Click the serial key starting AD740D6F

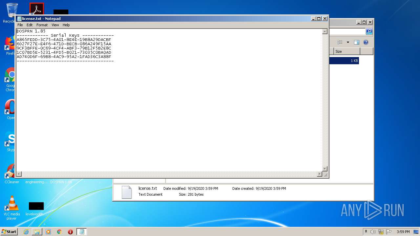pyautogui.click(x=64, y=57)
